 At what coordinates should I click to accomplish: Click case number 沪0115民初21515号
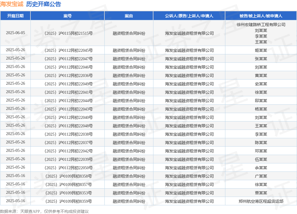pyautogui.click(x=68, y=33)
